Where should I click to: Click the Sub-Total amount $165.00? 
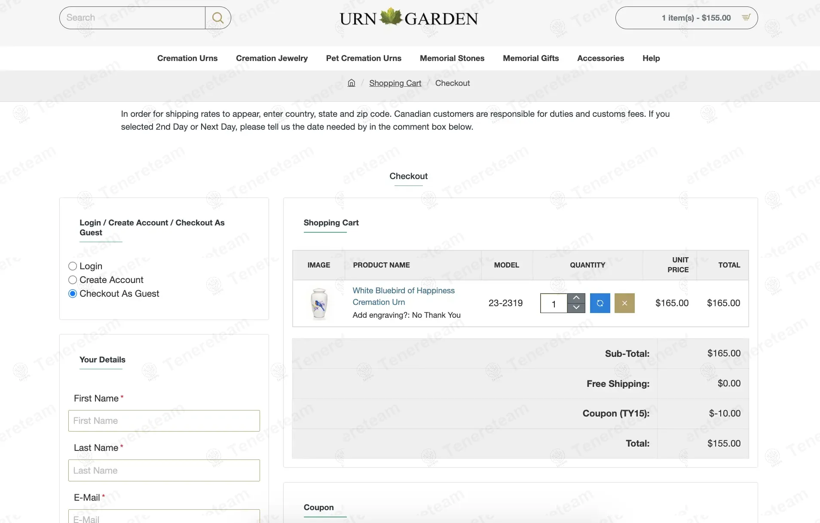pos(724,353)
